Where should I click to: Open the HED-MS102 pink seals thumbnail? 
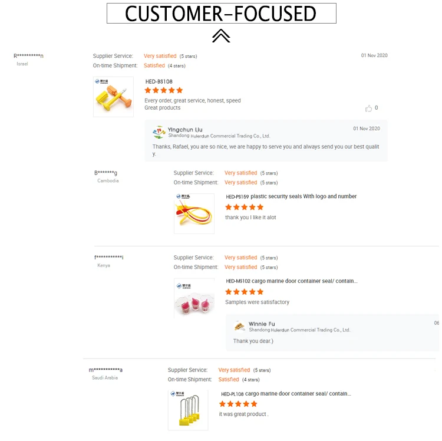point(194,298)
